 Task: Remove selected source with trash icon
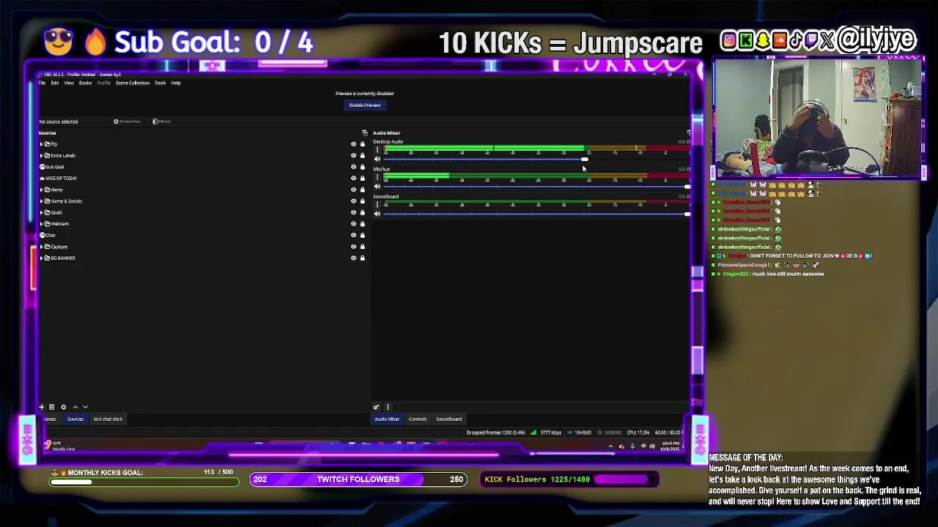(x=51, y=407)
